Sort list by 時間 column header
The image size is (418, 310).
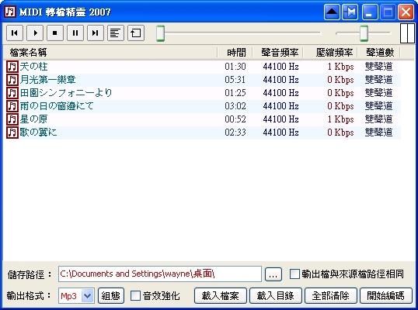click(235, 53)
